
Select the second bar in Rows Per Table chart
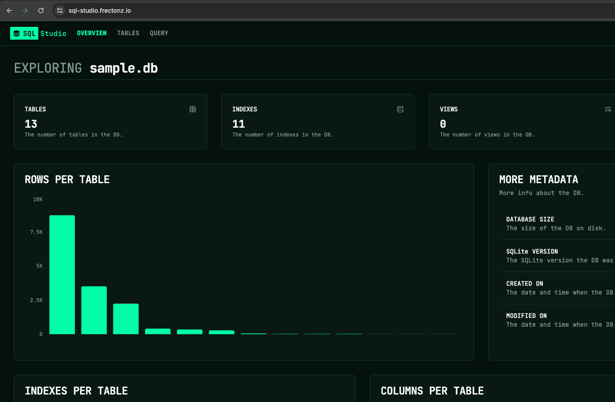[94, 310]
